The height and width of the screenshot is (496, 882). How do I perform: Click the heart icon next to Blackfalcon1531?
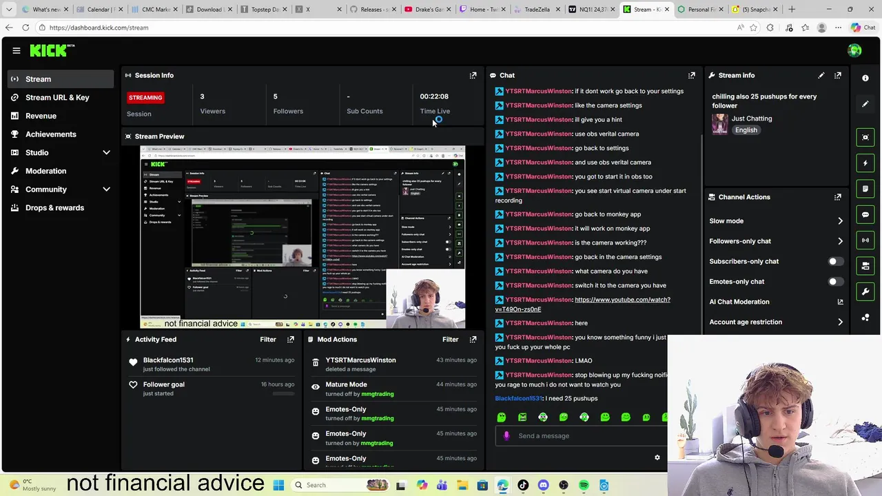[x=133, y=362]
